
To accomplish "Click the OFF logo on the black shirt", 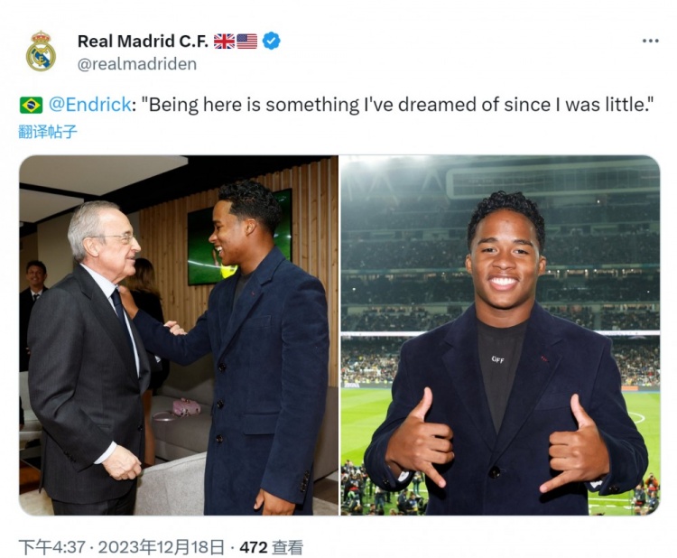I will tap(497, 359).
